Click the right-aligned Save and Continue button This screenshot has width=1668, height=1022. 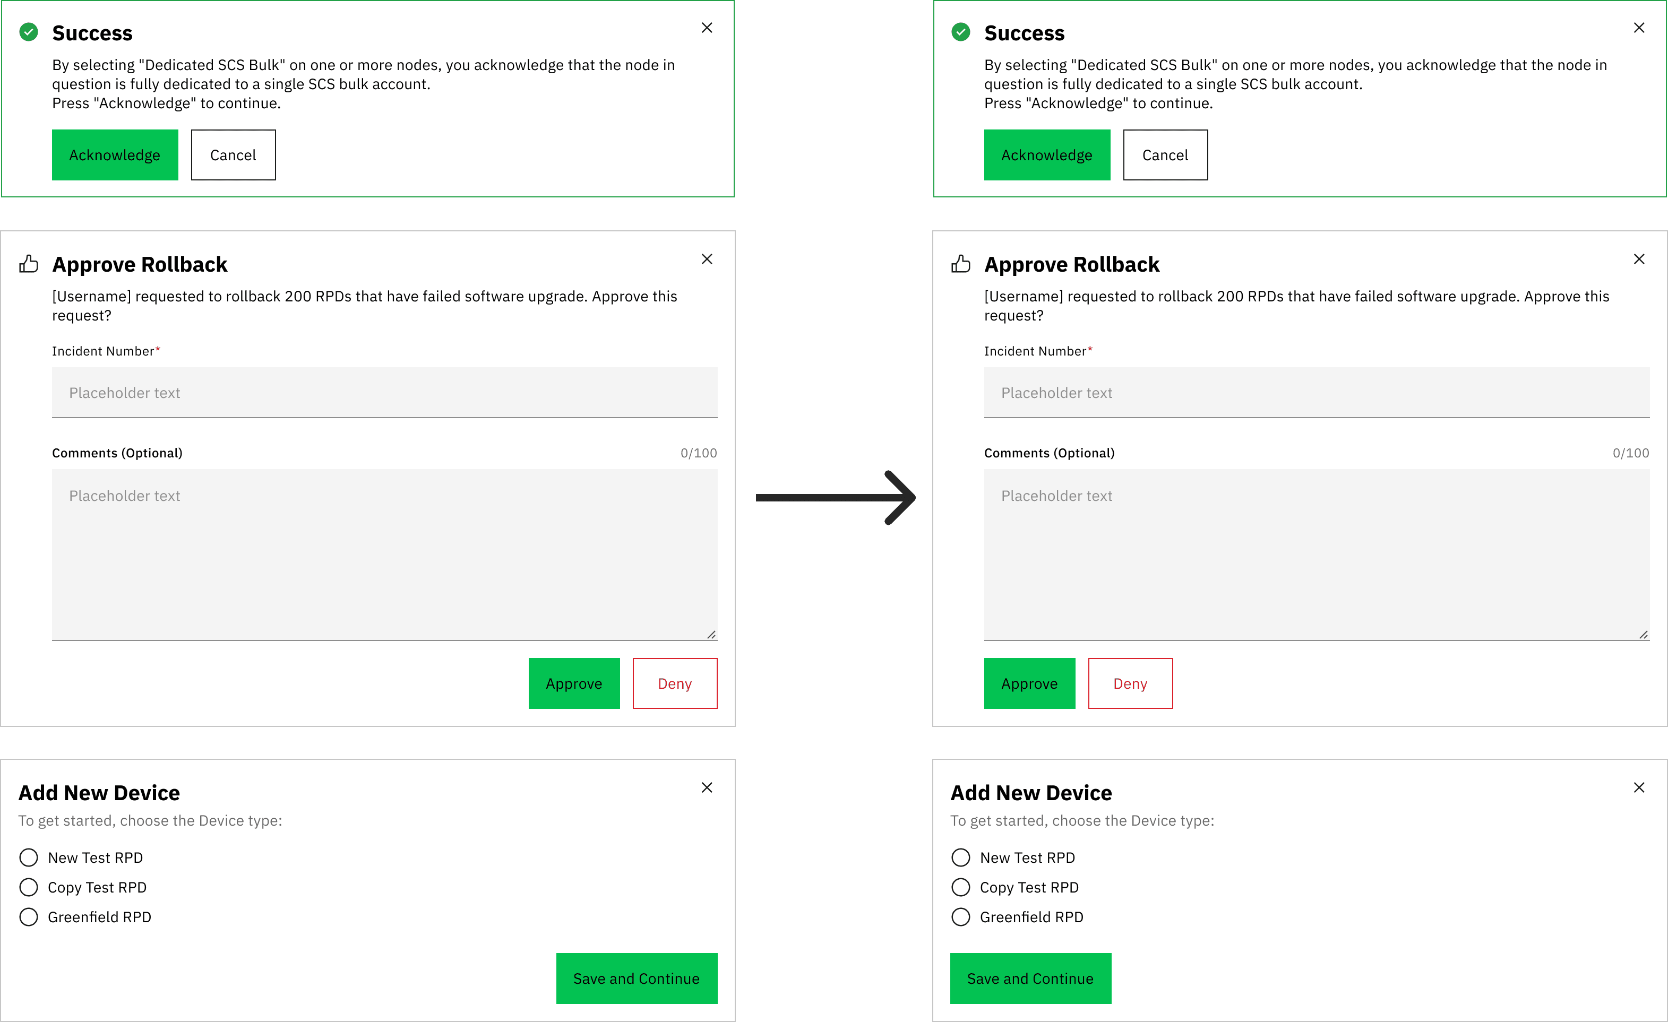coord(637,978)
